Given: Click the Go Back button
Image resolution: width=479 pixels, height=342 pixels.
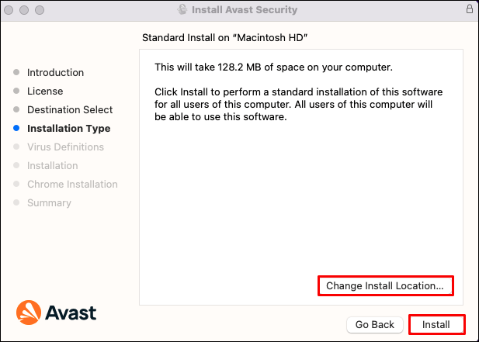Looking at the screenshot, I should point(374,324).
